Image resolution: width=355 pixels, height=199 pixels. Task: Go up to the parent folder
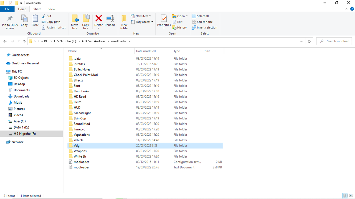click(24, 41)
